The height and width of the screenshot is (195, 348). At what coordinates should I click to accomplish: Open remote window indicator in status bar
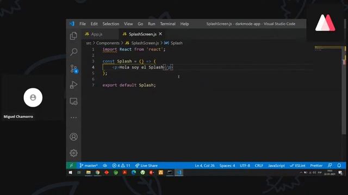click(x=71, y=165)
